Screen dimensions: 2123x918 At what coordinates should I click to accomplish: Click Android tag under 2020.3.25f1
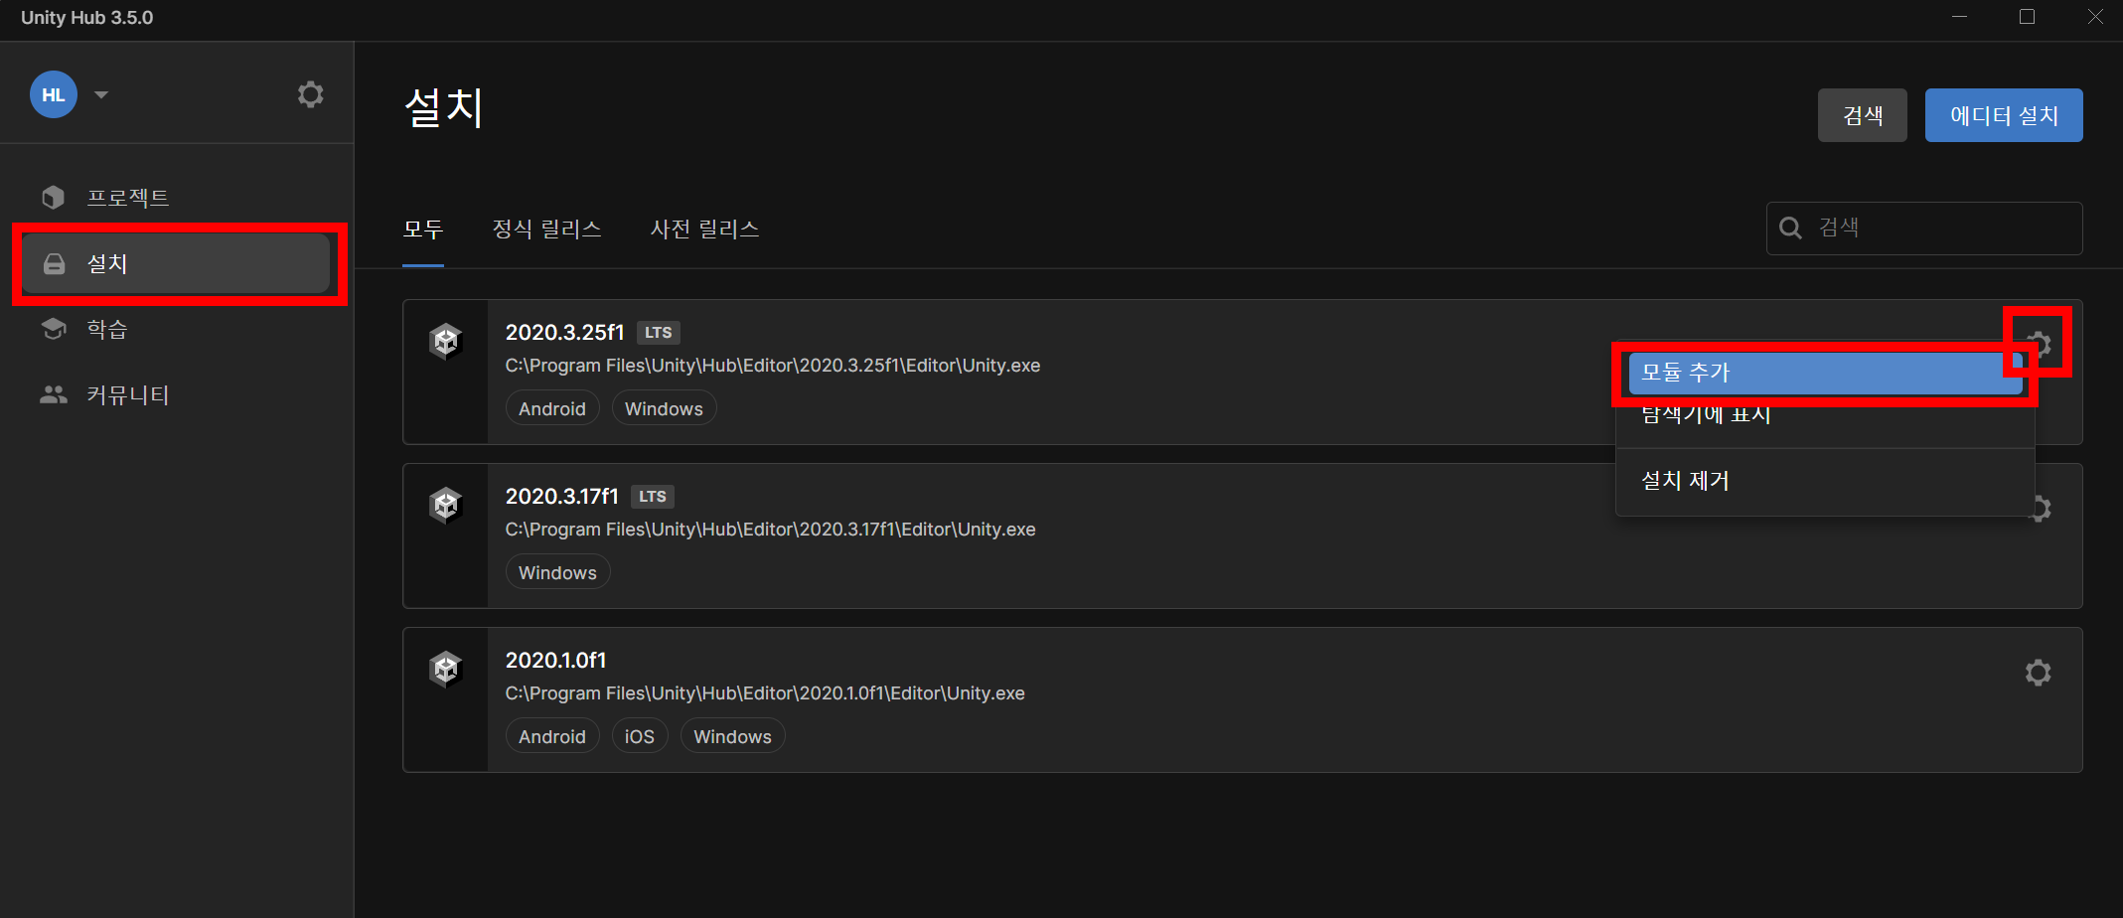tap(552, 408)
